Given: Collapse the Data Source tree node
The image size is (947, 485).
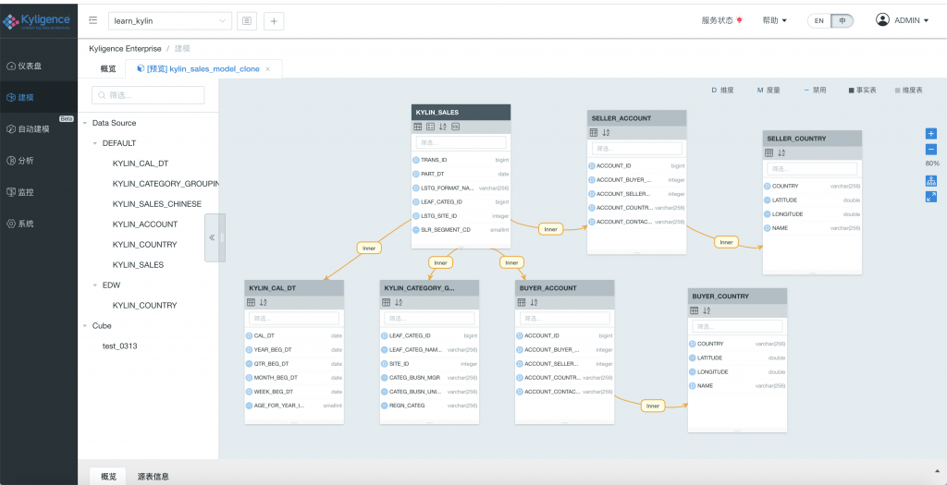Looking at the screenshot, I should pos(85,123).
